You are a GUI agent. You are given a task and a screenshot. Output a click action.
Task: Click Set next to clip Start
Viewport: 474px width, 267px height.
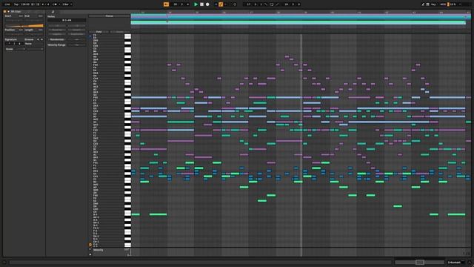pos(21,16)
